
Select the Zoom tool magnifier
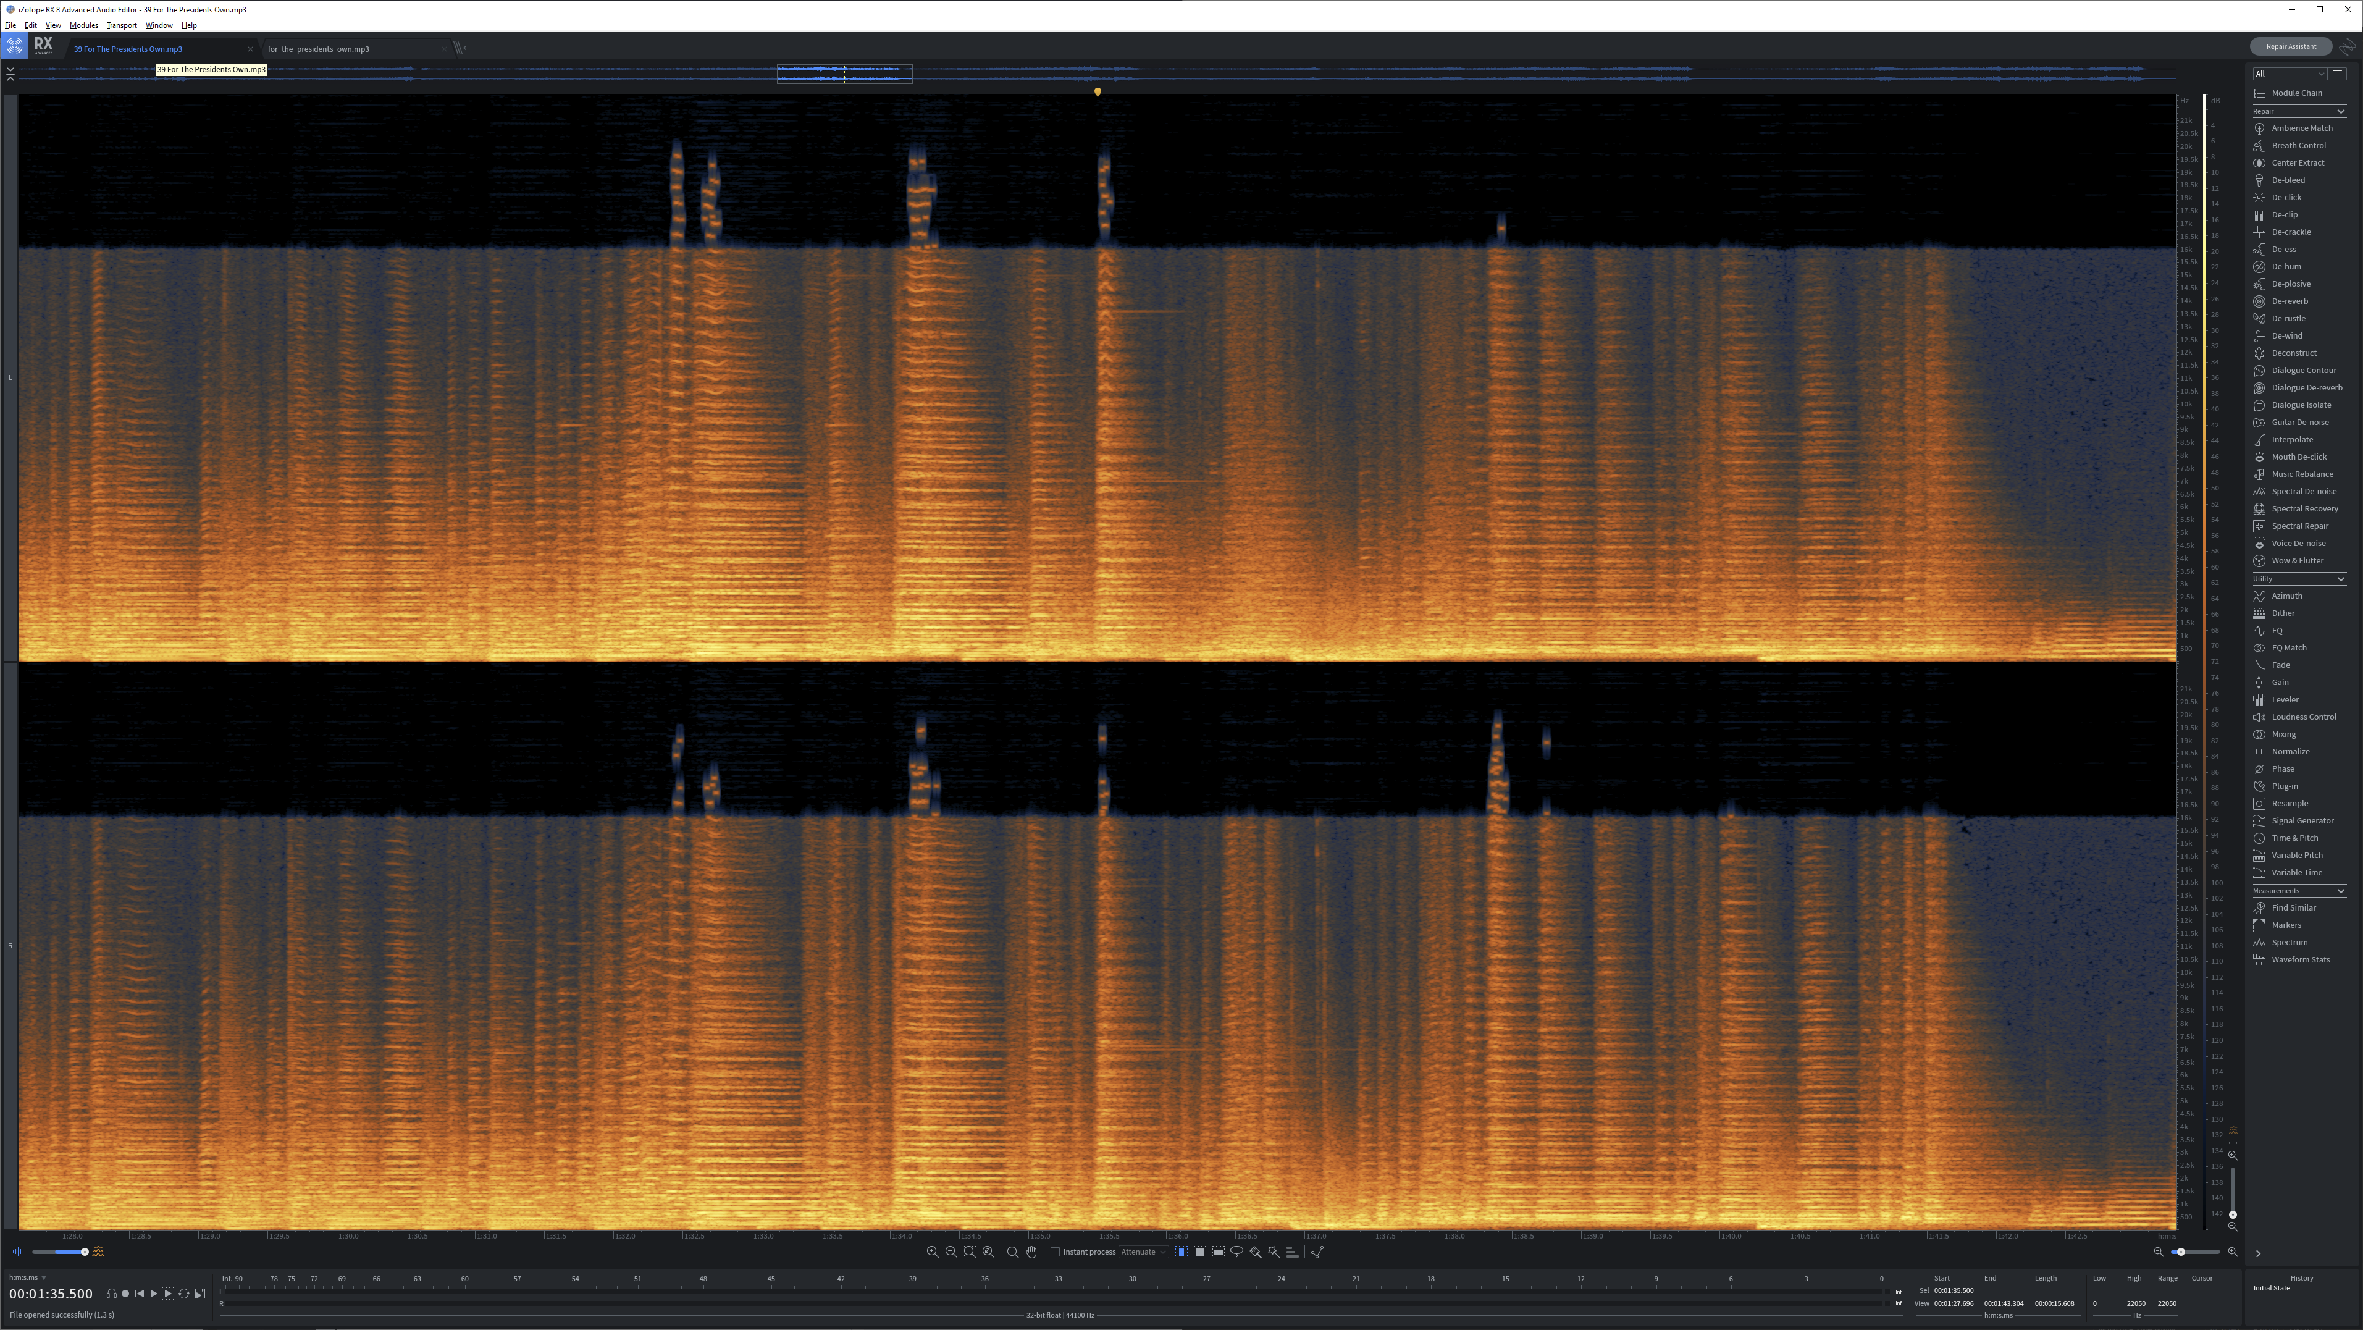pyautogui.click(x=1013, y=1252)
